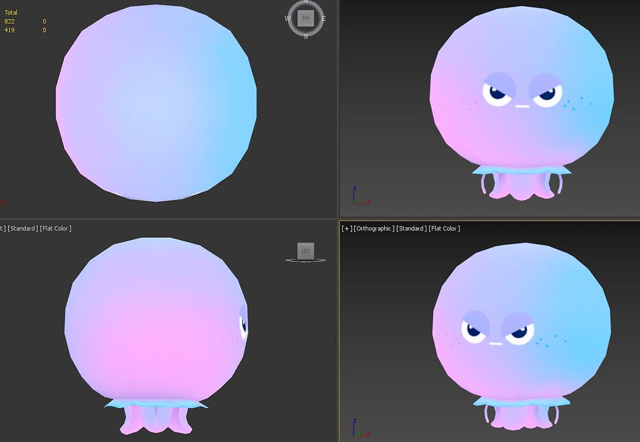Open the [Flat Color] menu in the Orthographic viewport
640x442 pixels.
(x=444, y=228)
